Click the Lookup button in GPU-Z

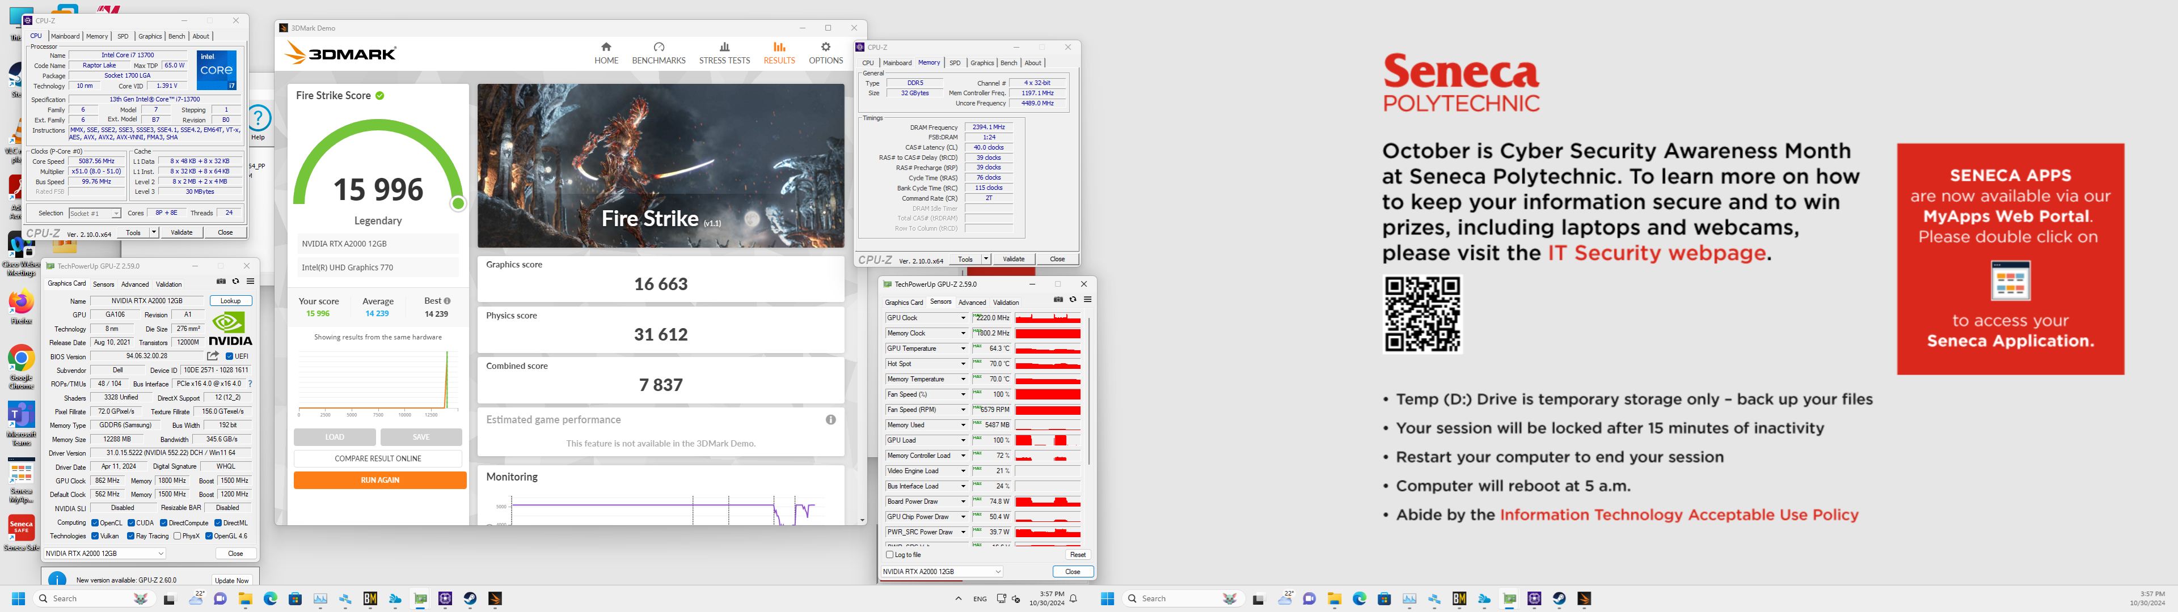coord(230,301)
